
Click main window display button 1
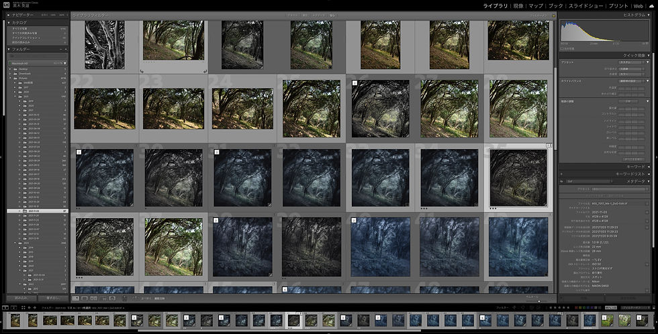5,308
